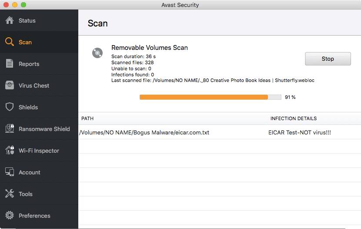Image resolution: width=361 pixels, height=229 pixels.
Task: Click the 'Infections found: 0' line
Action: tap(133, 75)
